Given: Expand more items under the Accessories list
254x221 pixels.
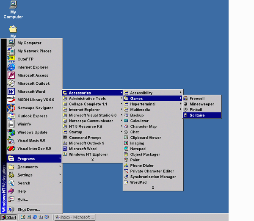Looking at the screenshot, I should (x=153, y=188).
